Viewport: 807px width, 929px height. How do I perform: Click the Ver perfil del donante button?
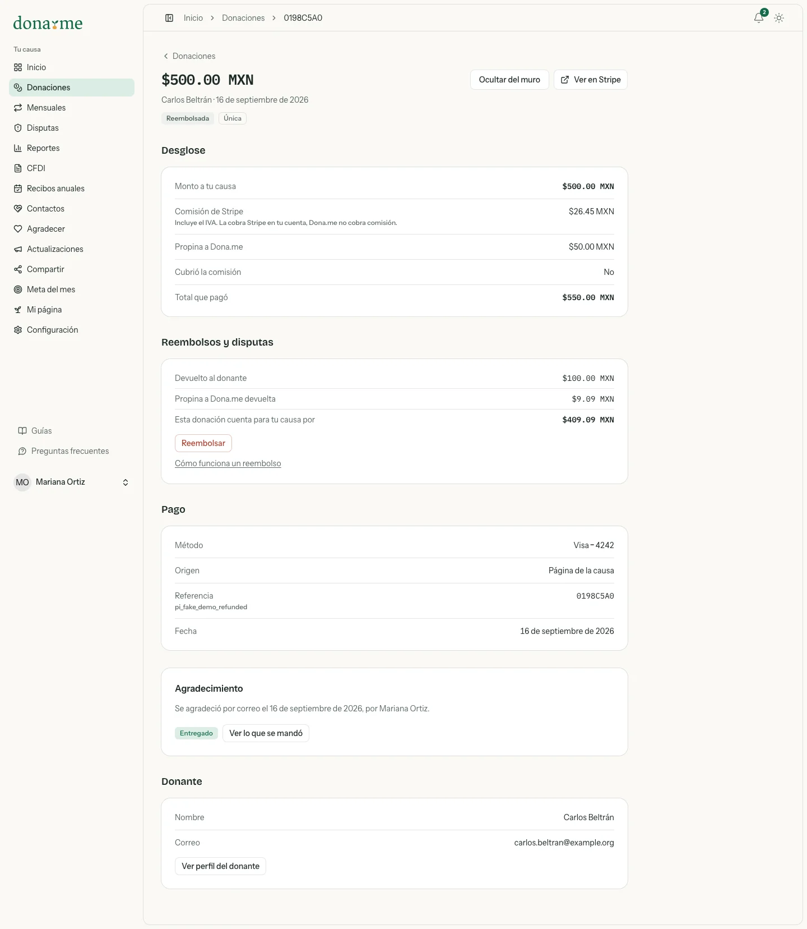coord(220,866)
